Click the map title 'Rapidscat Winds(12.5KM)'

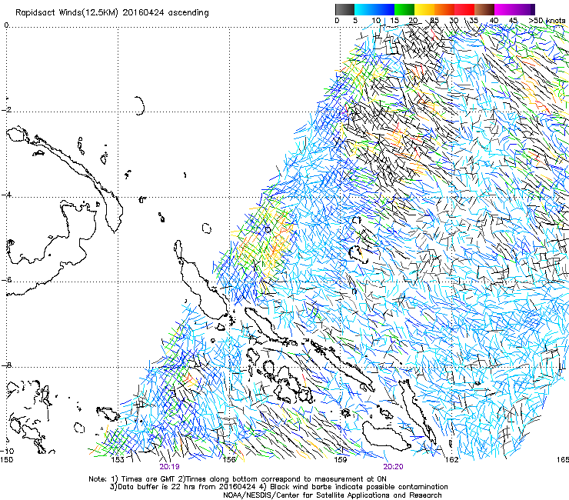(x=67, y=13)
